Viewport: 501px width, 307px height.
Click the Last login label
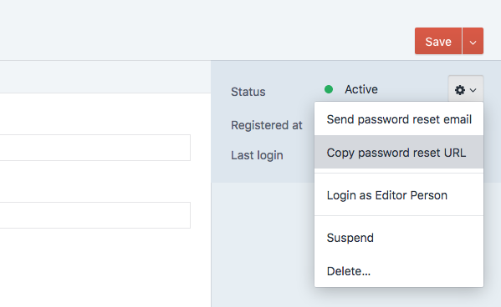tap(257, 155)
